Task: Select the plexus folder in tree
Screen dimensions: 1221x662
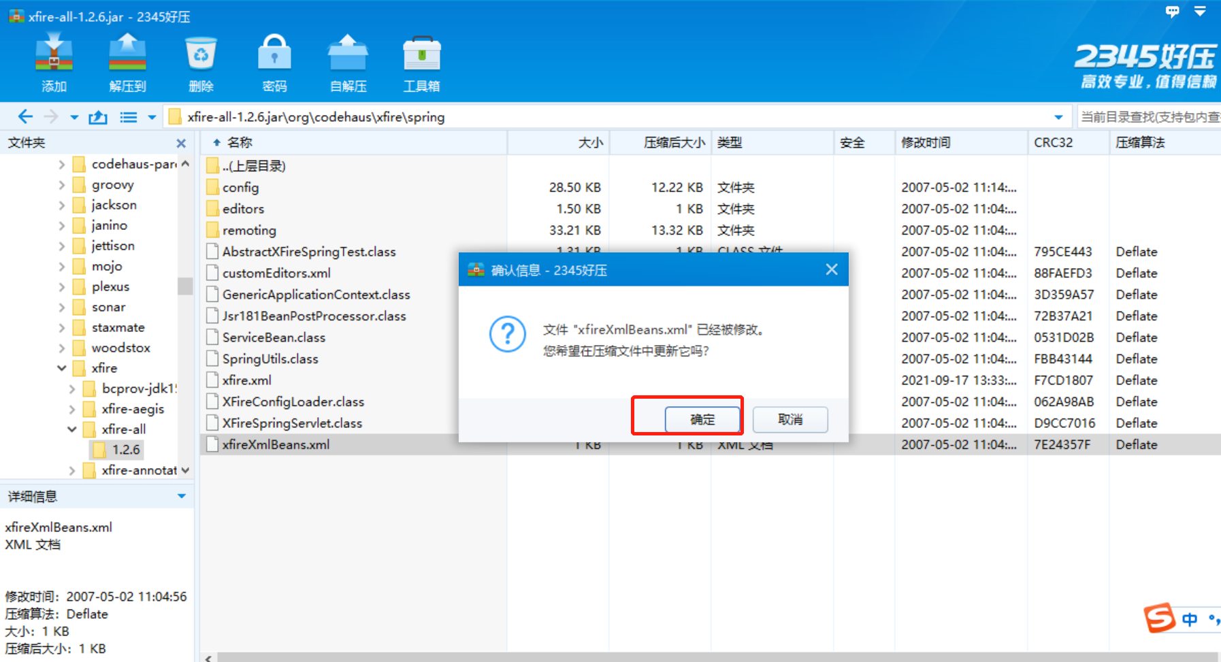Action: point(101,287)
